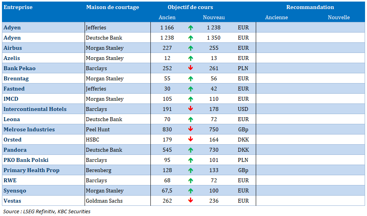Select the Bank Pekao company name

click(20, 69)
